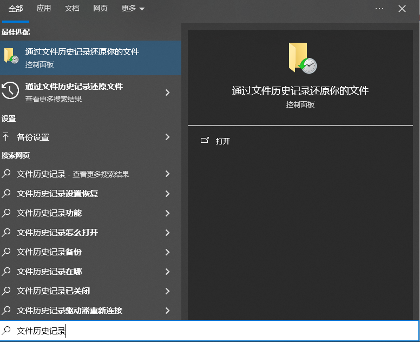The image size is (420, 342).
Task: Expand chevron for 文件历史记录功能
Action: click(x=168, y=213)
